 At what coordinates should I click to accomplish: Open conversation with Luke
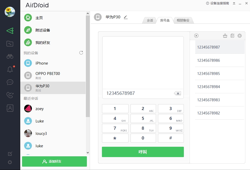tap(53, 121)
